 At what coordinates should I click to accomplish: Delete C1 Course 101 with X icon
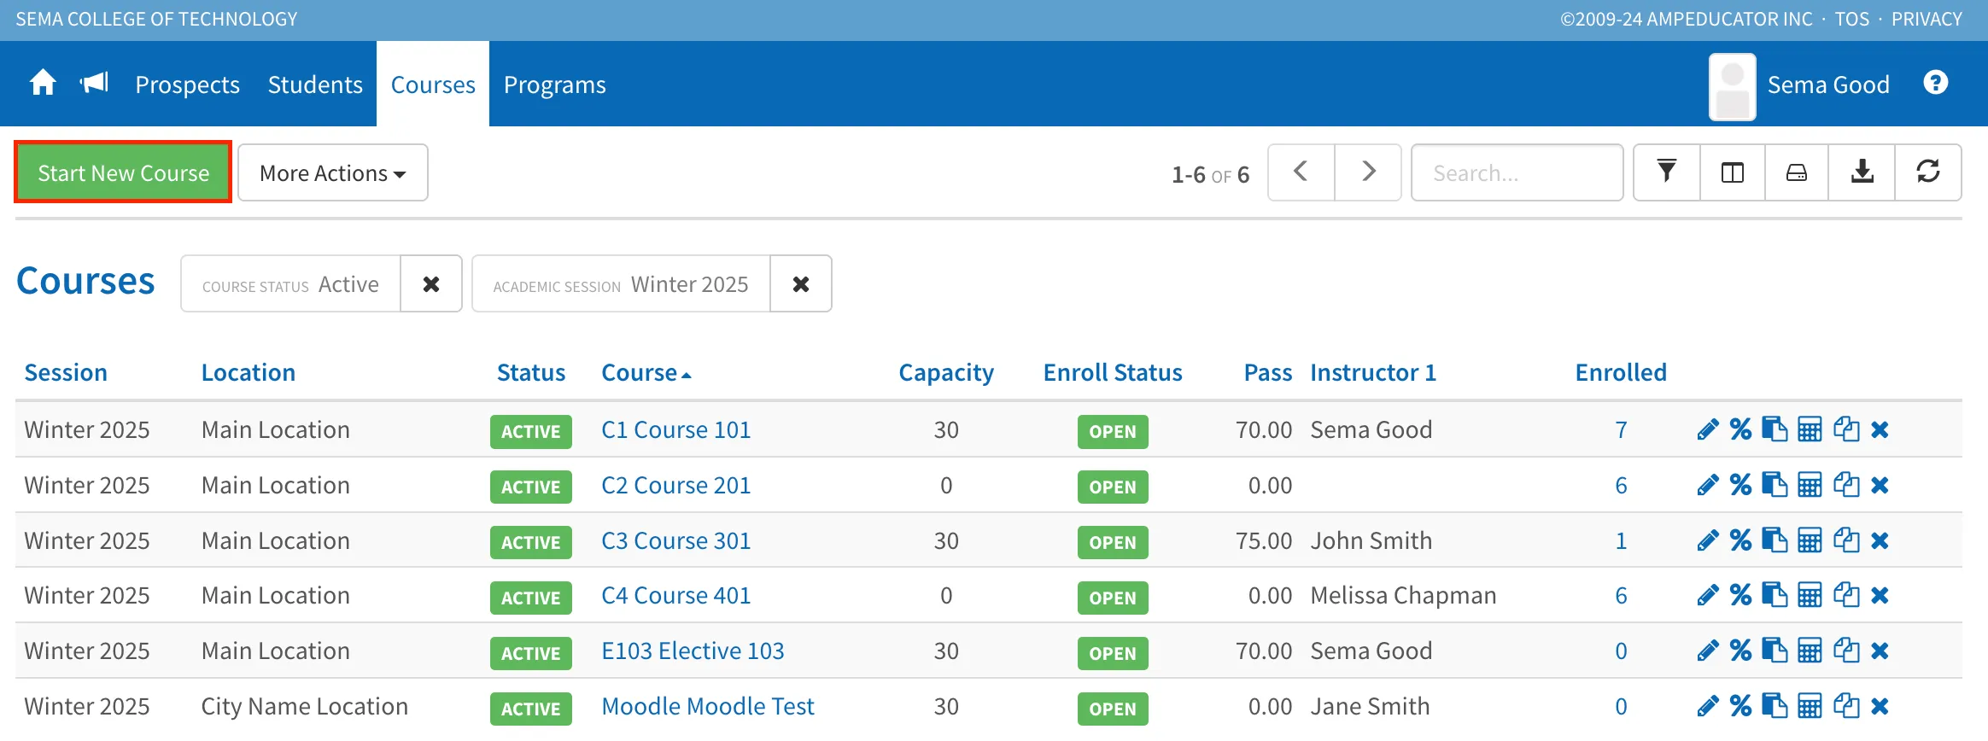[1880, 429]
